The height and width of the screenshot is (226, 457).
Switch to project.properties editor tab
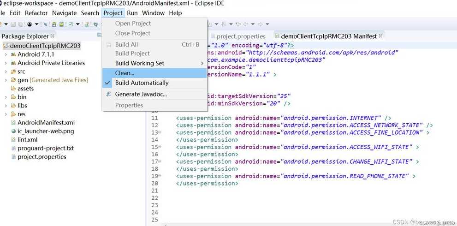click(x=238, y=36)
